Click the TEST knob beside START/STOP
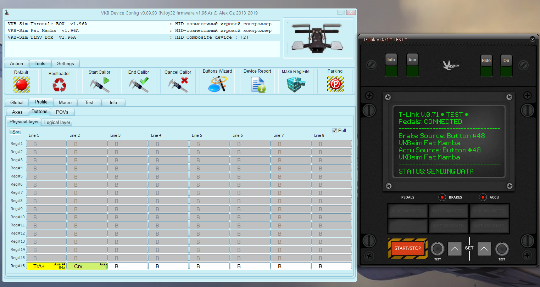The image size is (540, 287). click(438, 249)
